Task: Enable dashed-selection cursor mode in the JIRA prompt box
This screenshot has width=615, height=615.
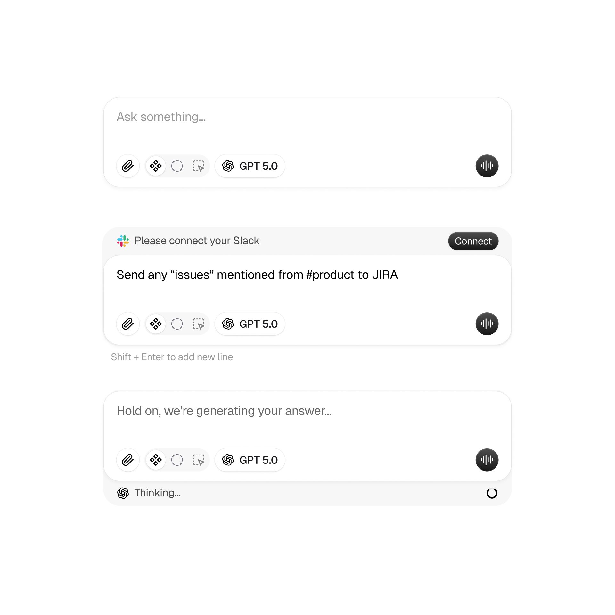Action: tap(199, 324)
